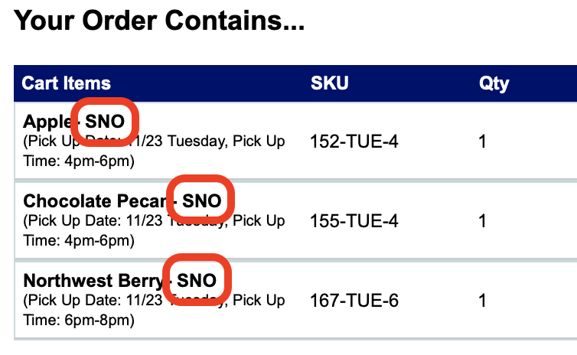Click the quantity value for Chocolate Pecan

(x=482, y=221)
